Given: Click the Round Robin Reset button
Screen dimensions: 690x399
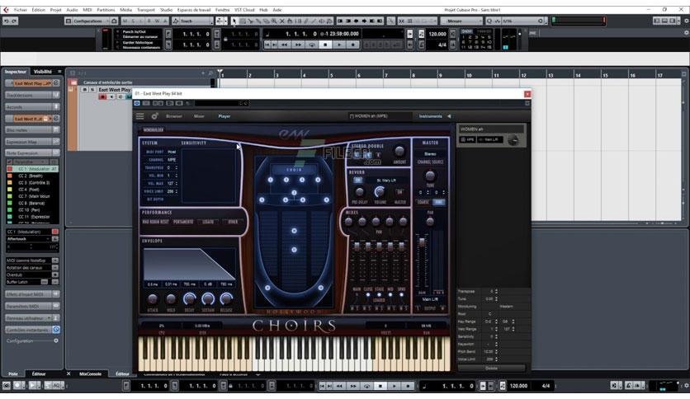Looking at the screenshot, I should [x=156, y=221].
